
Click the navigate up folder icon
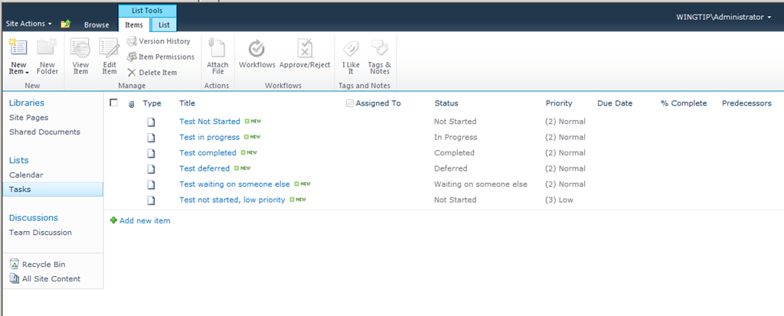coord(66,24)
